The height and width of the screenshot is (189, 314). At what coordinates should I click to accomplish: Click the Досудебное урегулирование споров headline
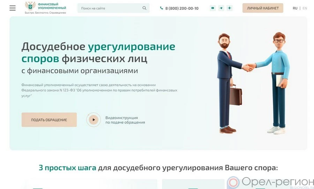click(x=98, y=53)
